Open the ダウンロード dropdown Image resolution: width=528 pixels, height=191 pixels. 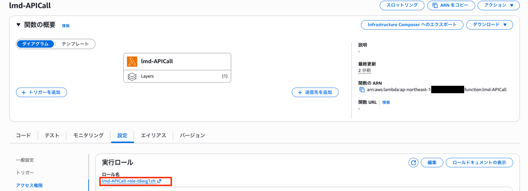489,25
